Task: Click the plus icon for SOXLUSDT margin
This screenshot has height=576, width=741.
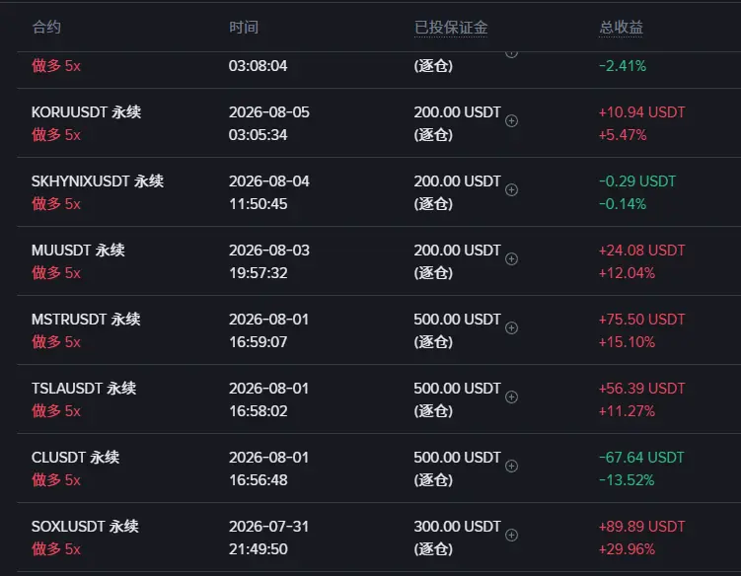Action: [511, 535]
